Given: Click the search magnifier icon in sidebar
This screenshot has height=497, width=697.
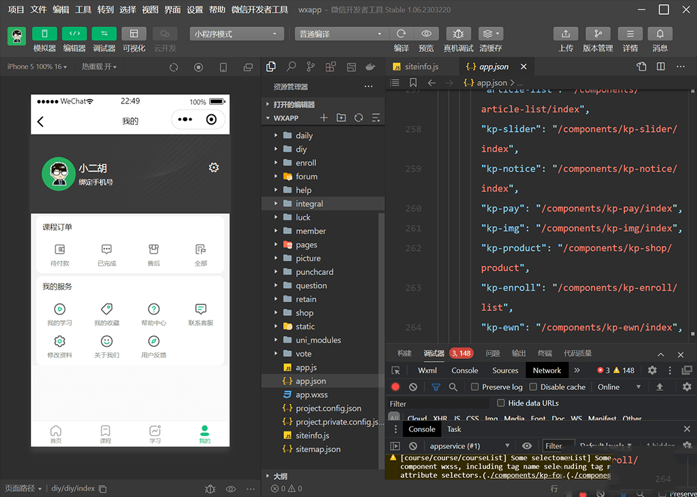Looking at the screenshot, I should tap(291, 67).
